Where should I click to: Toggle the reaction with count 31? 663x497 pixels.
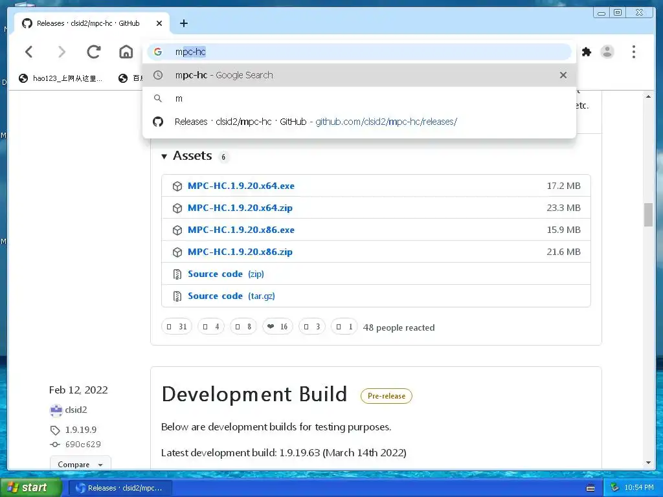point(177,326)
